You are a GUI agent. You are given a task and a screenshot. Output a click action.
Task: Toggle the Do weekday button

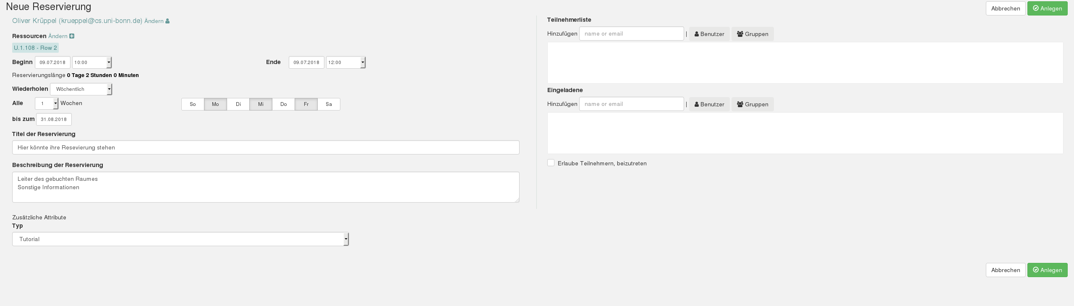coord(283,104)
